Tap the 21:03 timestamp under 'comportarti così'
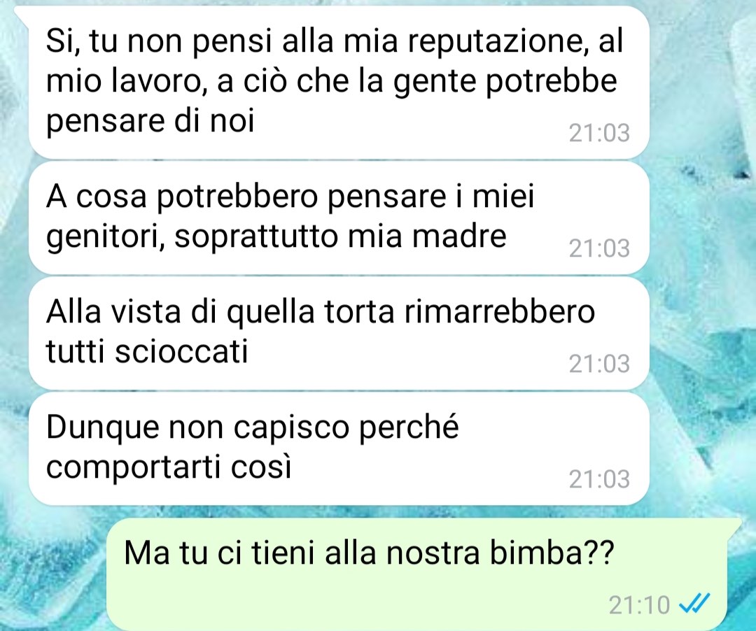This screenshot has width=756, height=631. click(x=599, y=479)
